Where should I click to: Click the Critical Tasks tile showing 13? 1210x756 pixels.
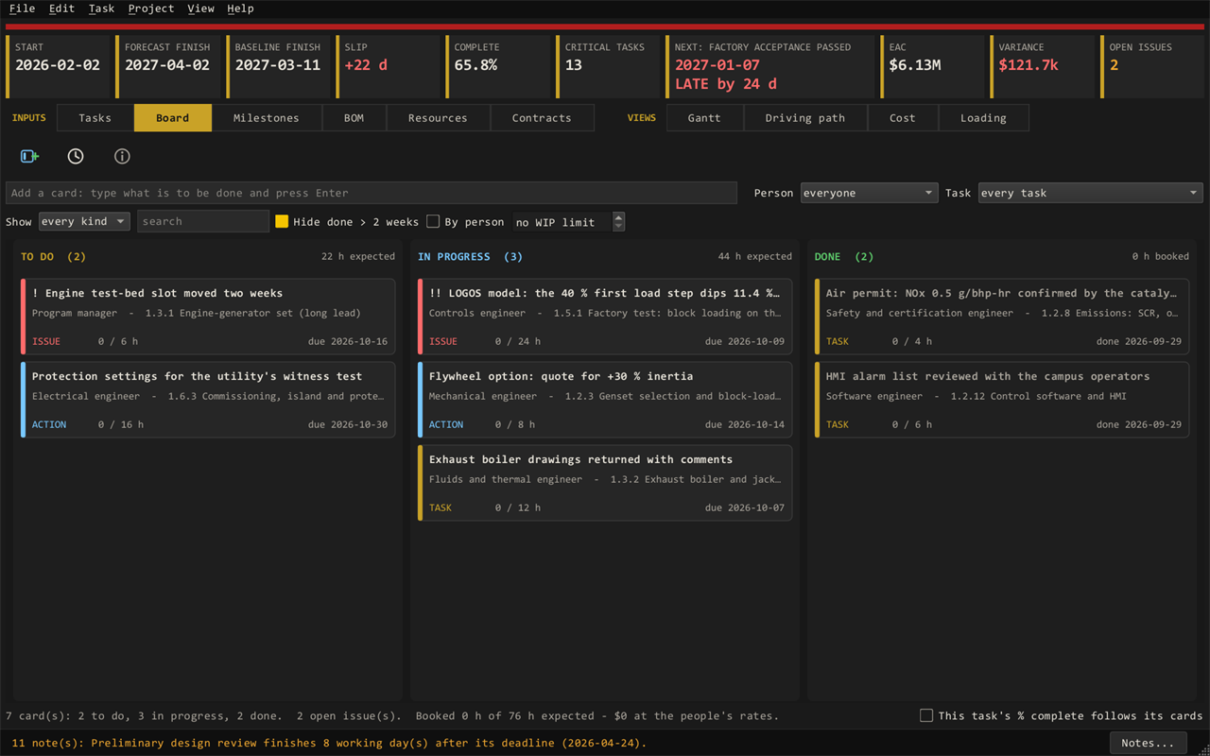coord(608,66)
